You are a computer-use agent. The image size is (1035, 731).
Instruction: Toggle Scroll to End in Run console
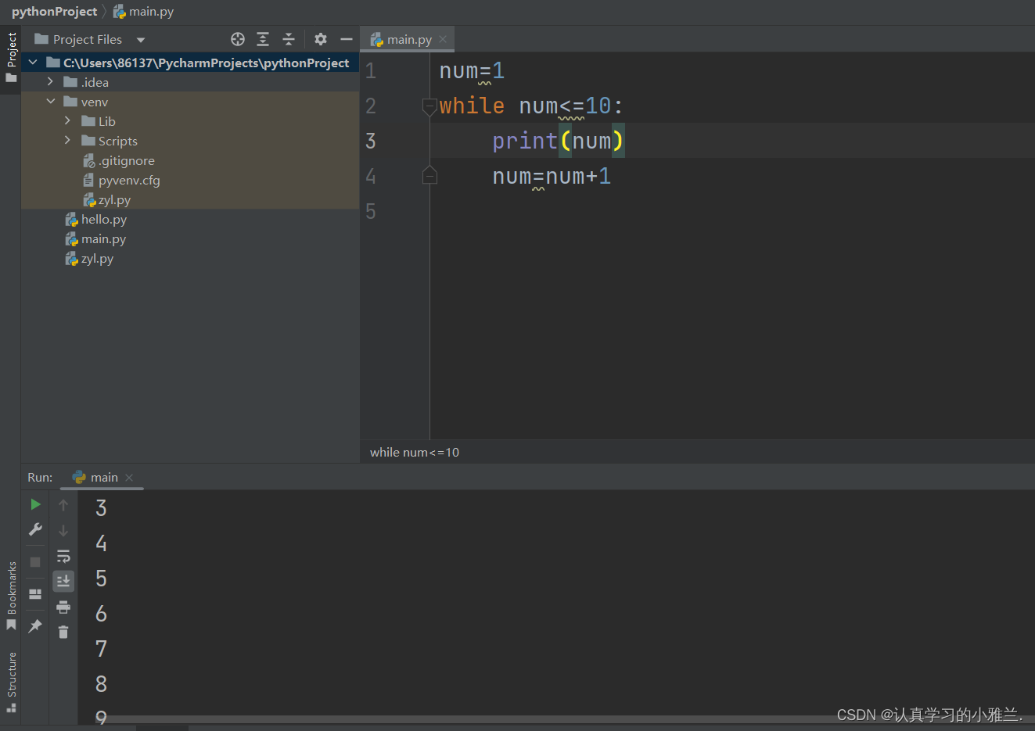point(63,581)
